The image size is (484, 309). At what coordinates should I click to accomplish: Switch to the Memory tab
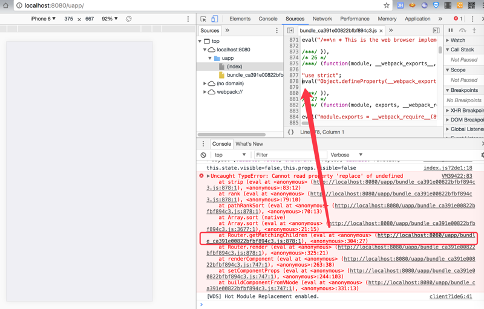387,19
